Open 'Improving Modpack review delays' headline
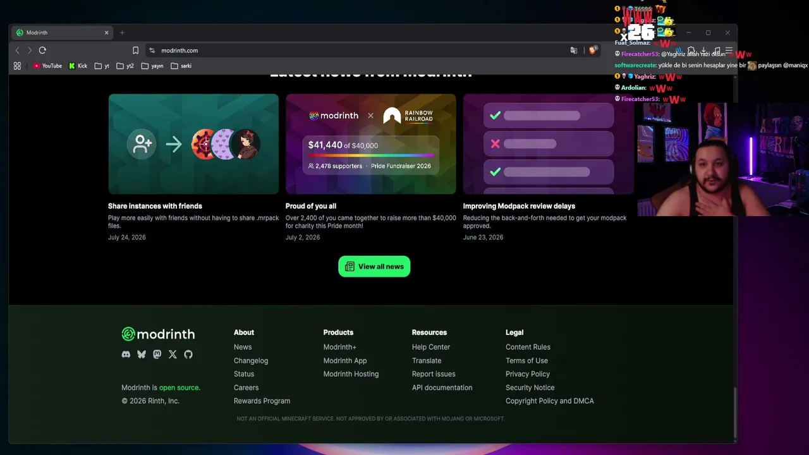This screenshot has height=455, width=809. [x=519, y=206]
